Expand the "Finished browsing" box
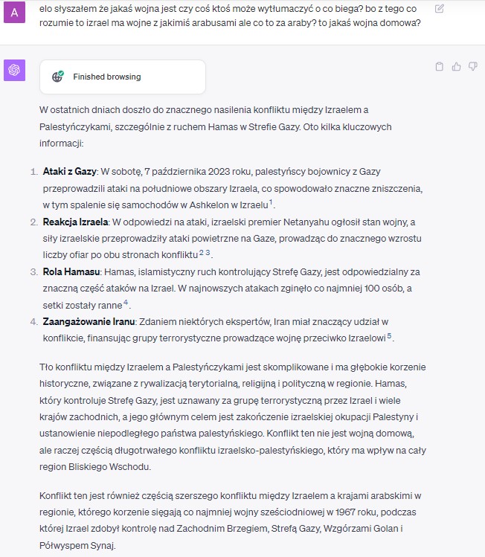The height and width of the screenshot is (557, 485). [x=123, y=77]
